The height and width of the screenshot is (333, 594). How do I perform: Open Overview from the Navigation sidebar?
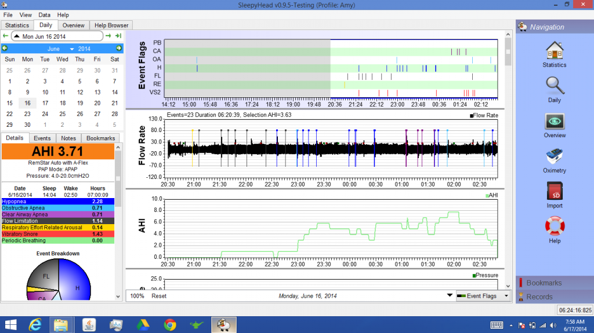click(x=554, y=125)
